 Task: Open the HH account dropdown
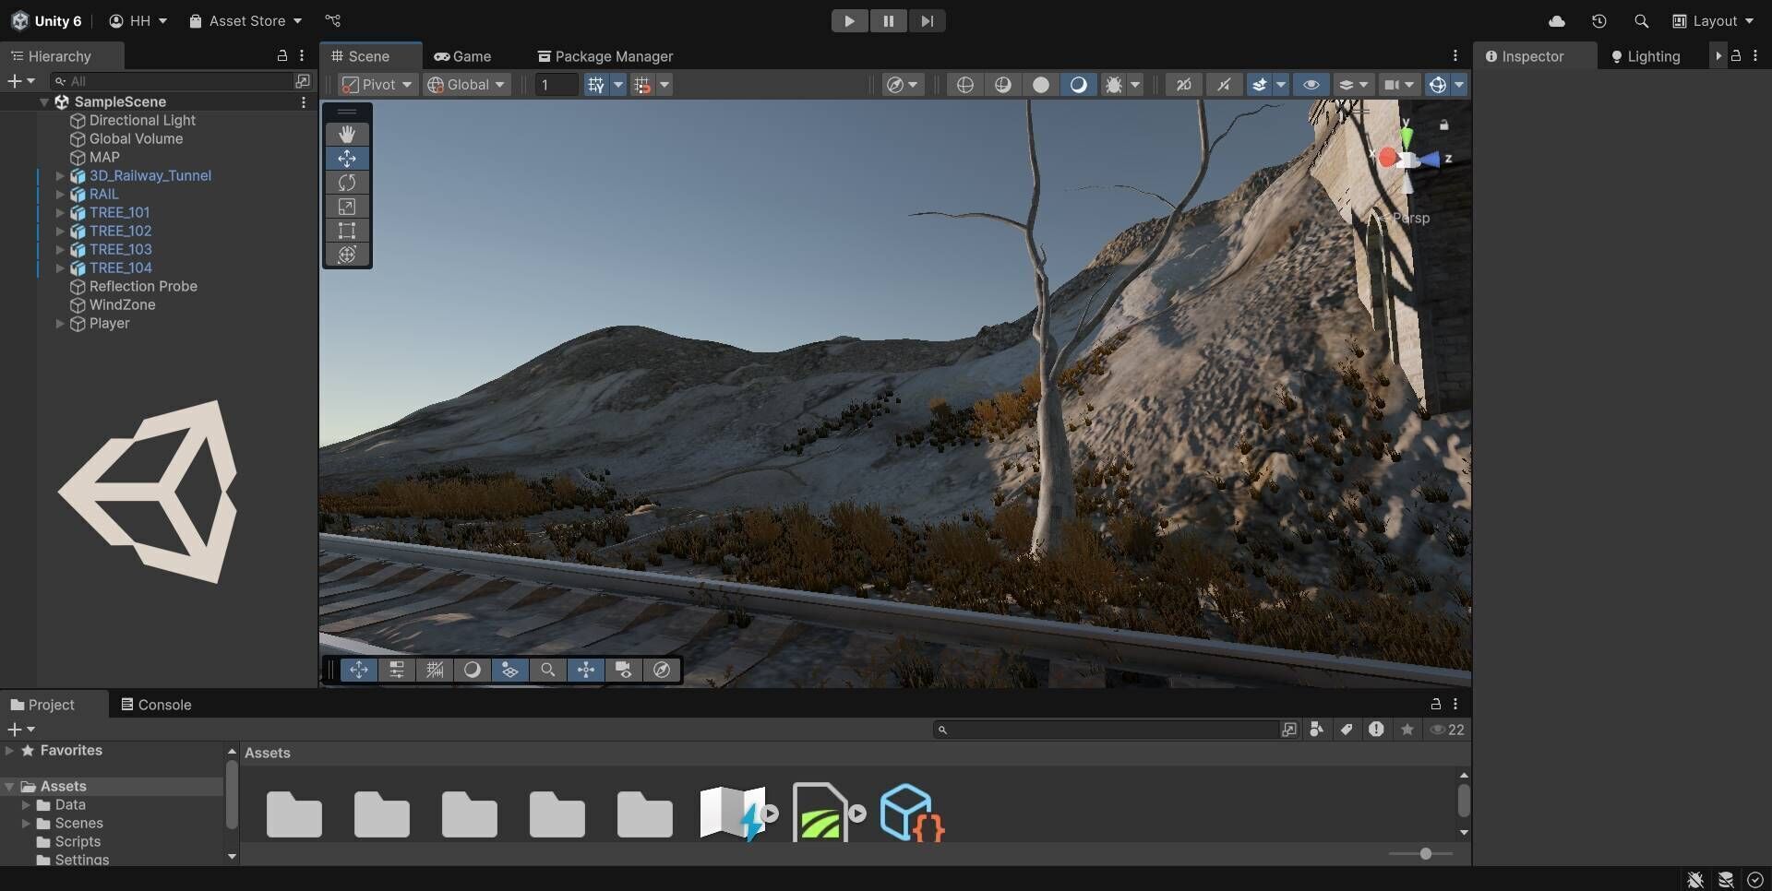(138, 21)
